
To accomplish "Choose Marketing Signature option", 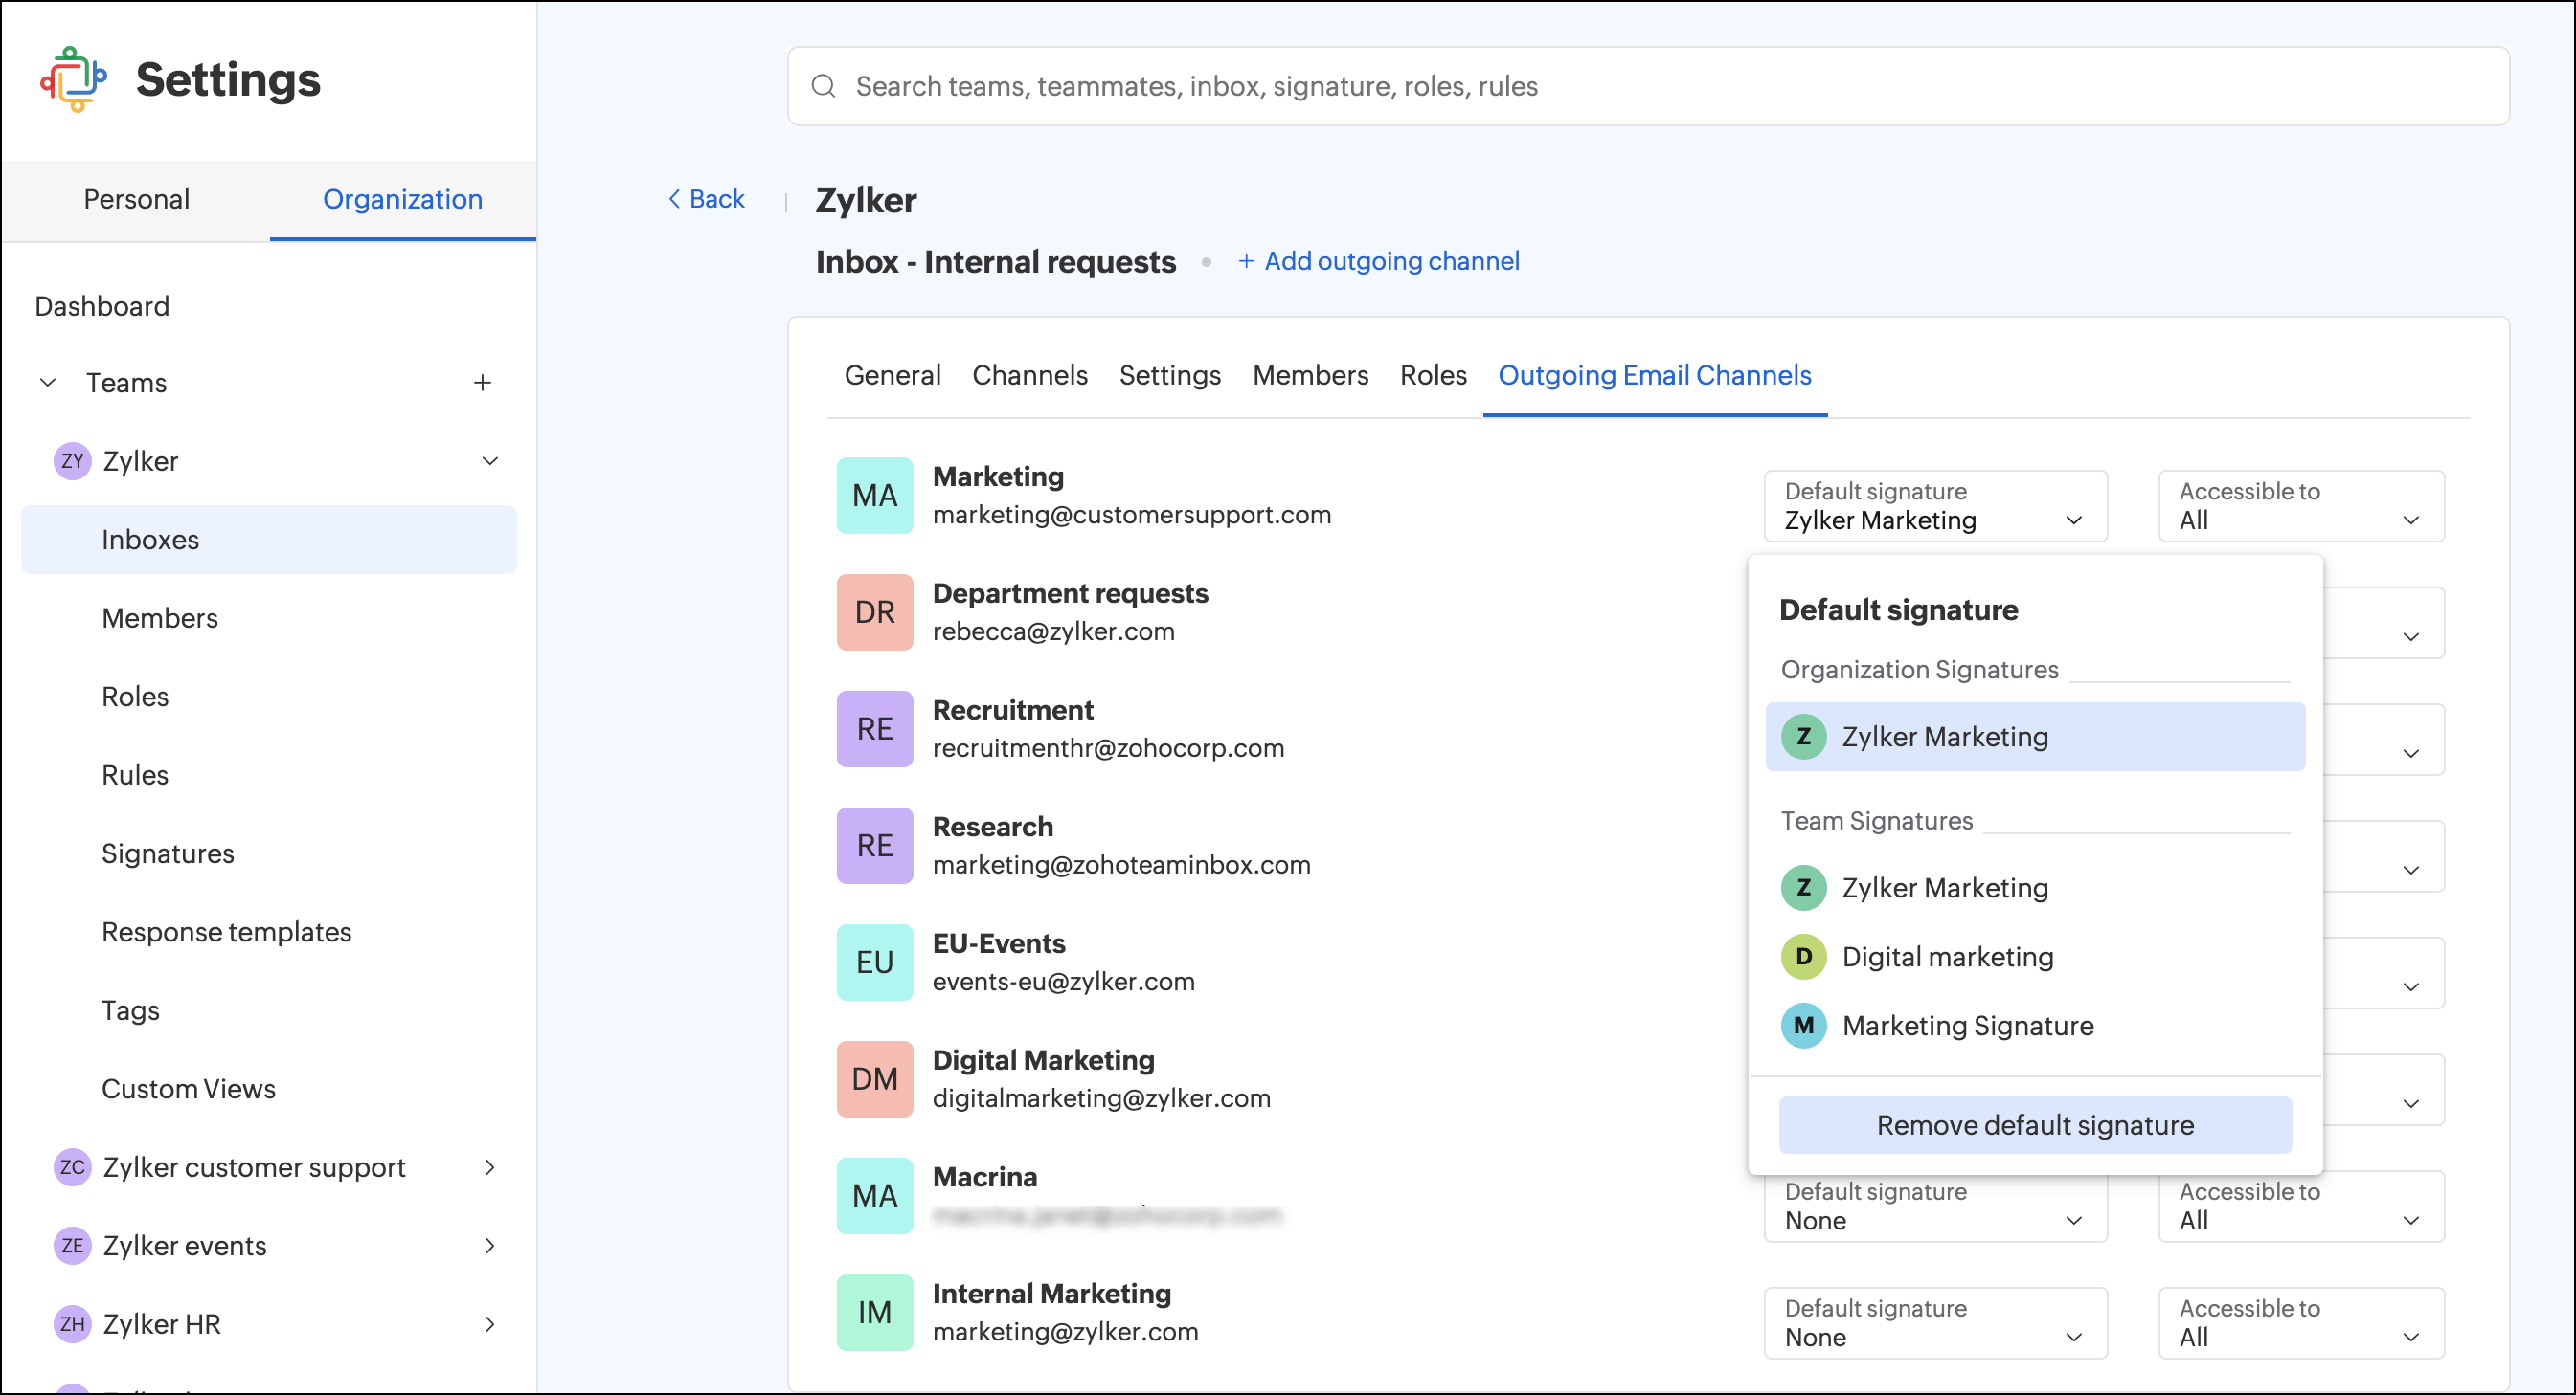I will click(2035, 1026).
